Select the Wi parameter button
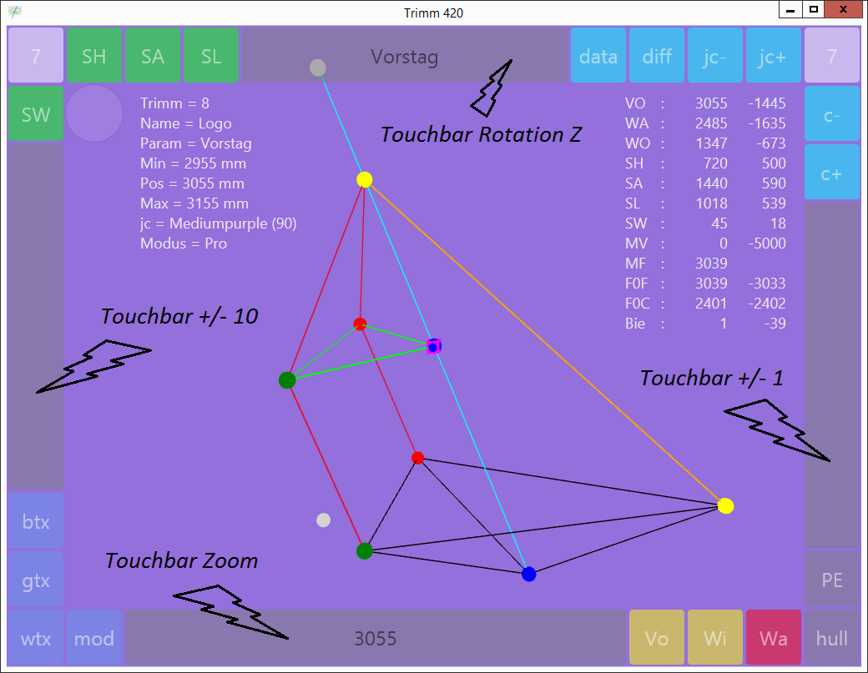The height and width of the screenshot is (673, 868). 715,638
